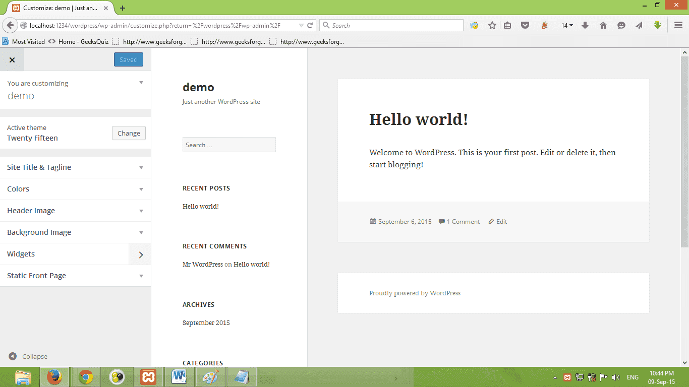Click the ENG language indicator
The width and height of the screenshot is (689, 387).
633,377
